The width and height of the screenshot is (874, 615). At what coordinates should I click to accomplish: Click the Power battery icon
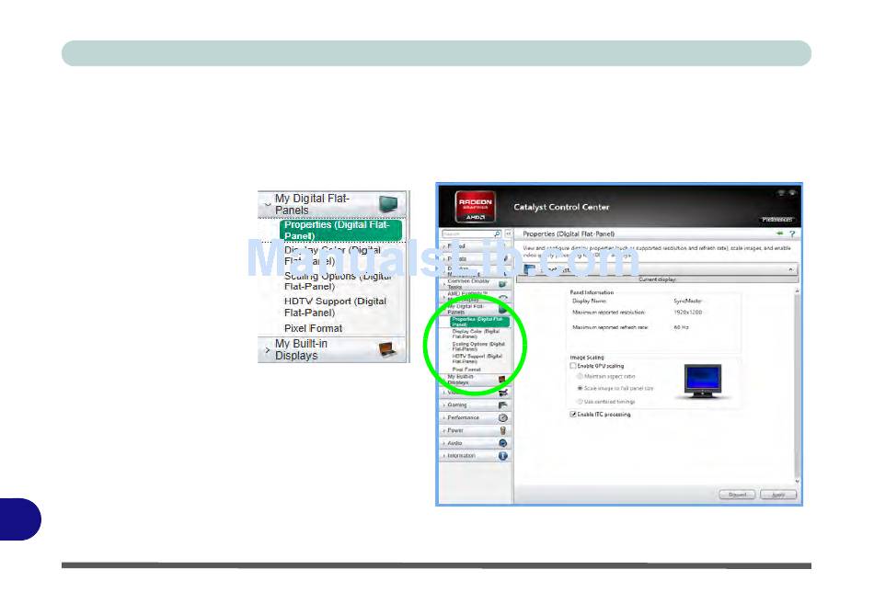(503, 430)
